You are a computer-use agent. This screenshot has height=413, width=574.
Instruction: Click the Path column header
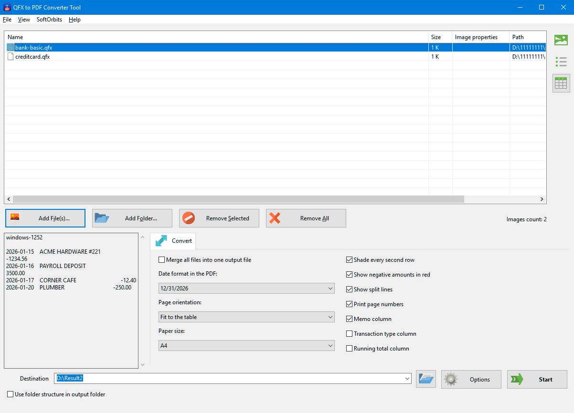(528, 37)
